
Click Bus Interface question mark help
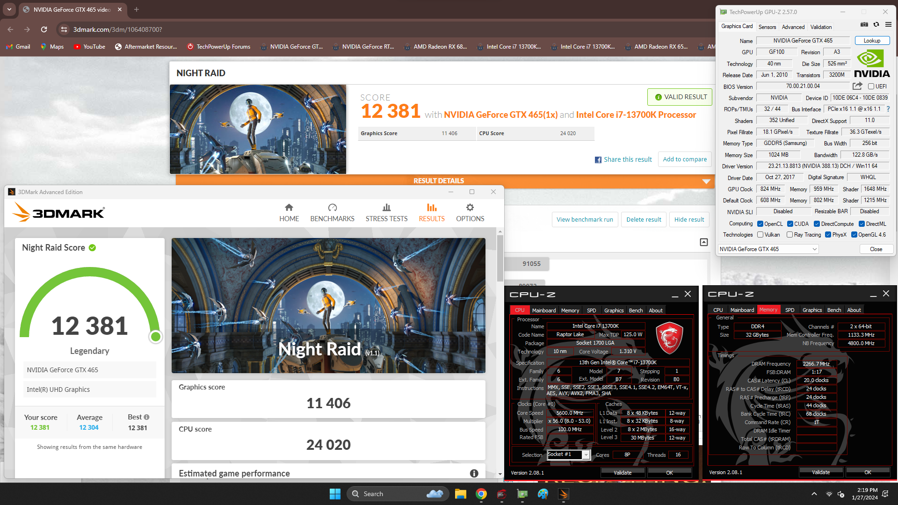888,109
